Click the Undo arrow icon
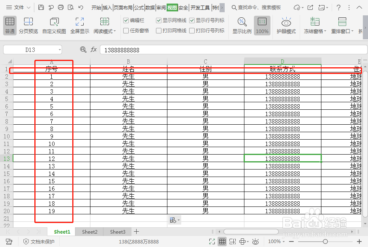This screenshot has width=368, height=247. point(81,7)
